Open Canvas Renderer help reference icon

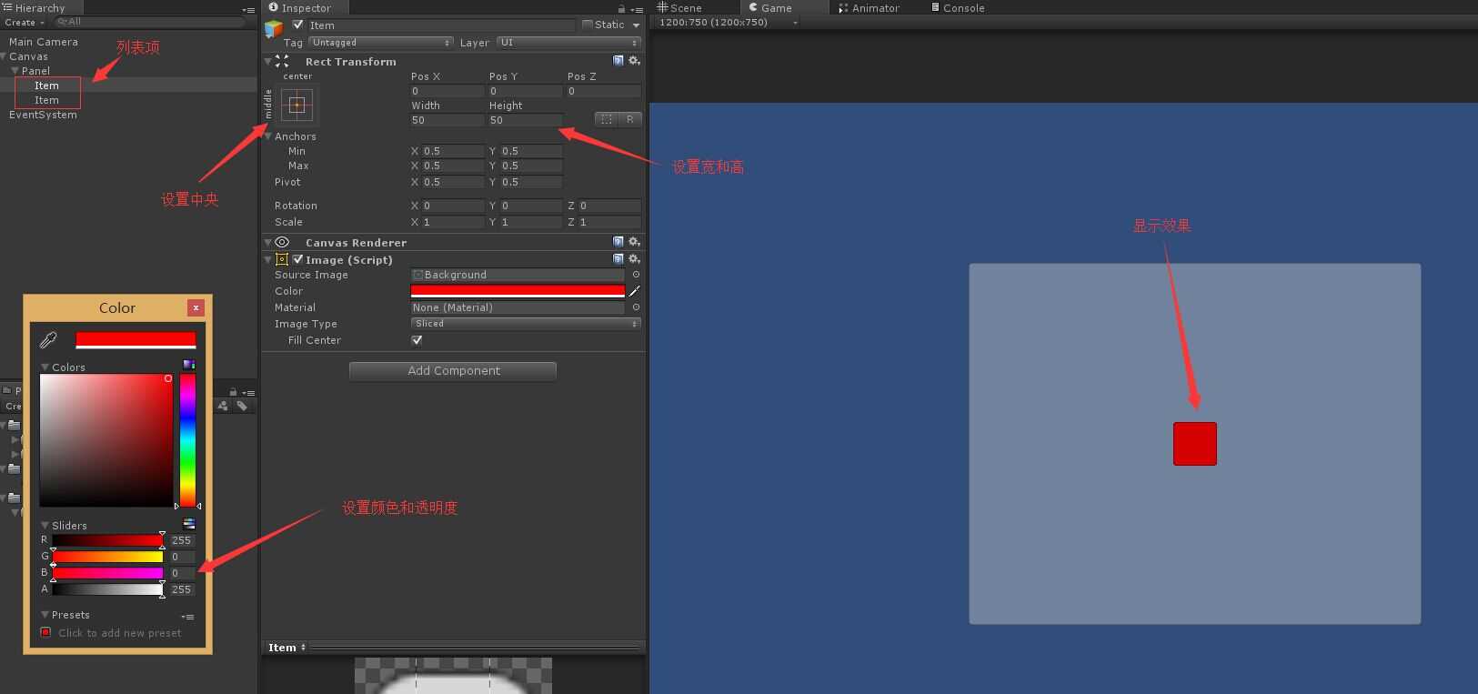[x=618, y=242]
